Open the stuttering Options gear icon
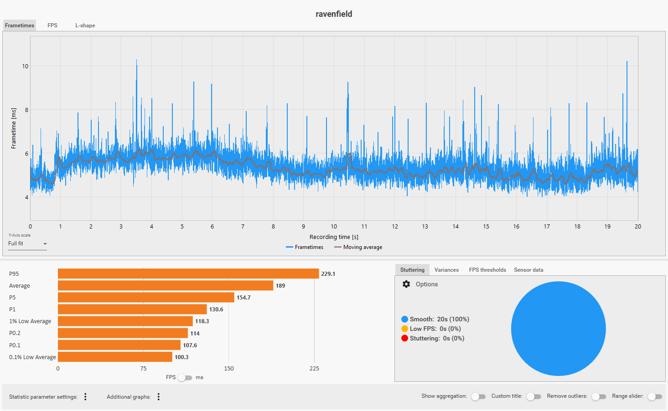This screenshot has width=668, height=411. point(406,284)
